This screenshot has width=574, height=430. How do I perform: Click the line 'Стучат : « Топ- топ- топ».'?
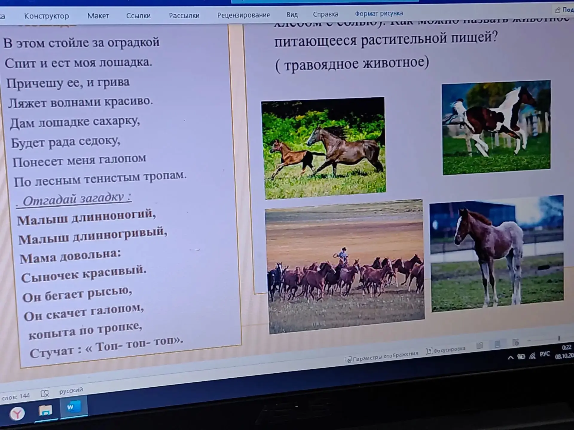[x=106, y=348]
